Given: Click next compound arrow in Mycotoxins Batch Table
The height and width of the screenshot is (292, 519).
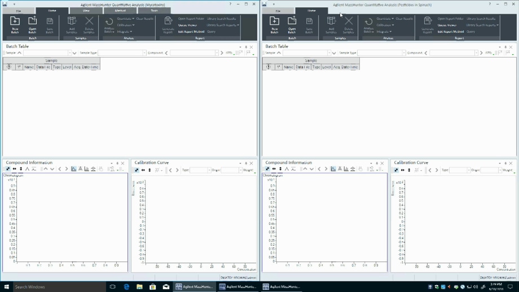Looking at the screenshot, I should (x=221, y=53).
